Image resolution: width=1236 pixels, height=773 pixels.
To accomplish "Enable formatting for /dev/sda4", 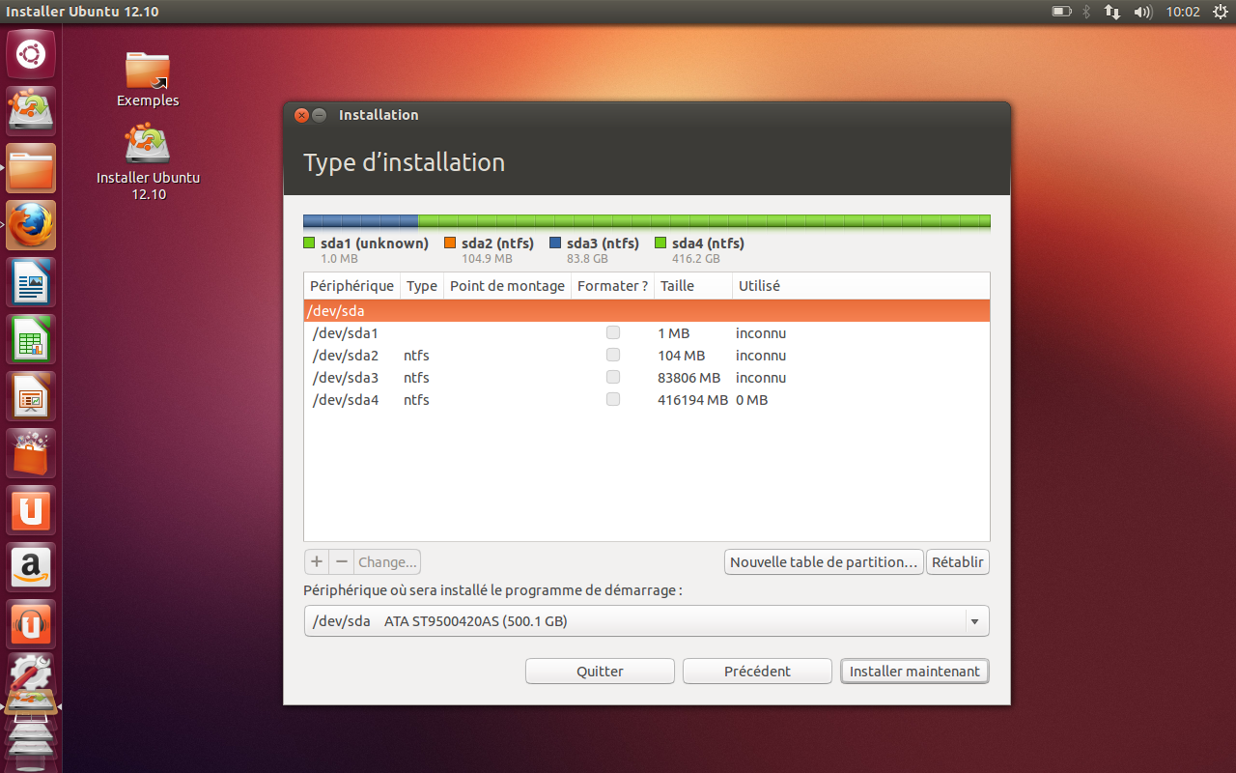I will 612,399.
